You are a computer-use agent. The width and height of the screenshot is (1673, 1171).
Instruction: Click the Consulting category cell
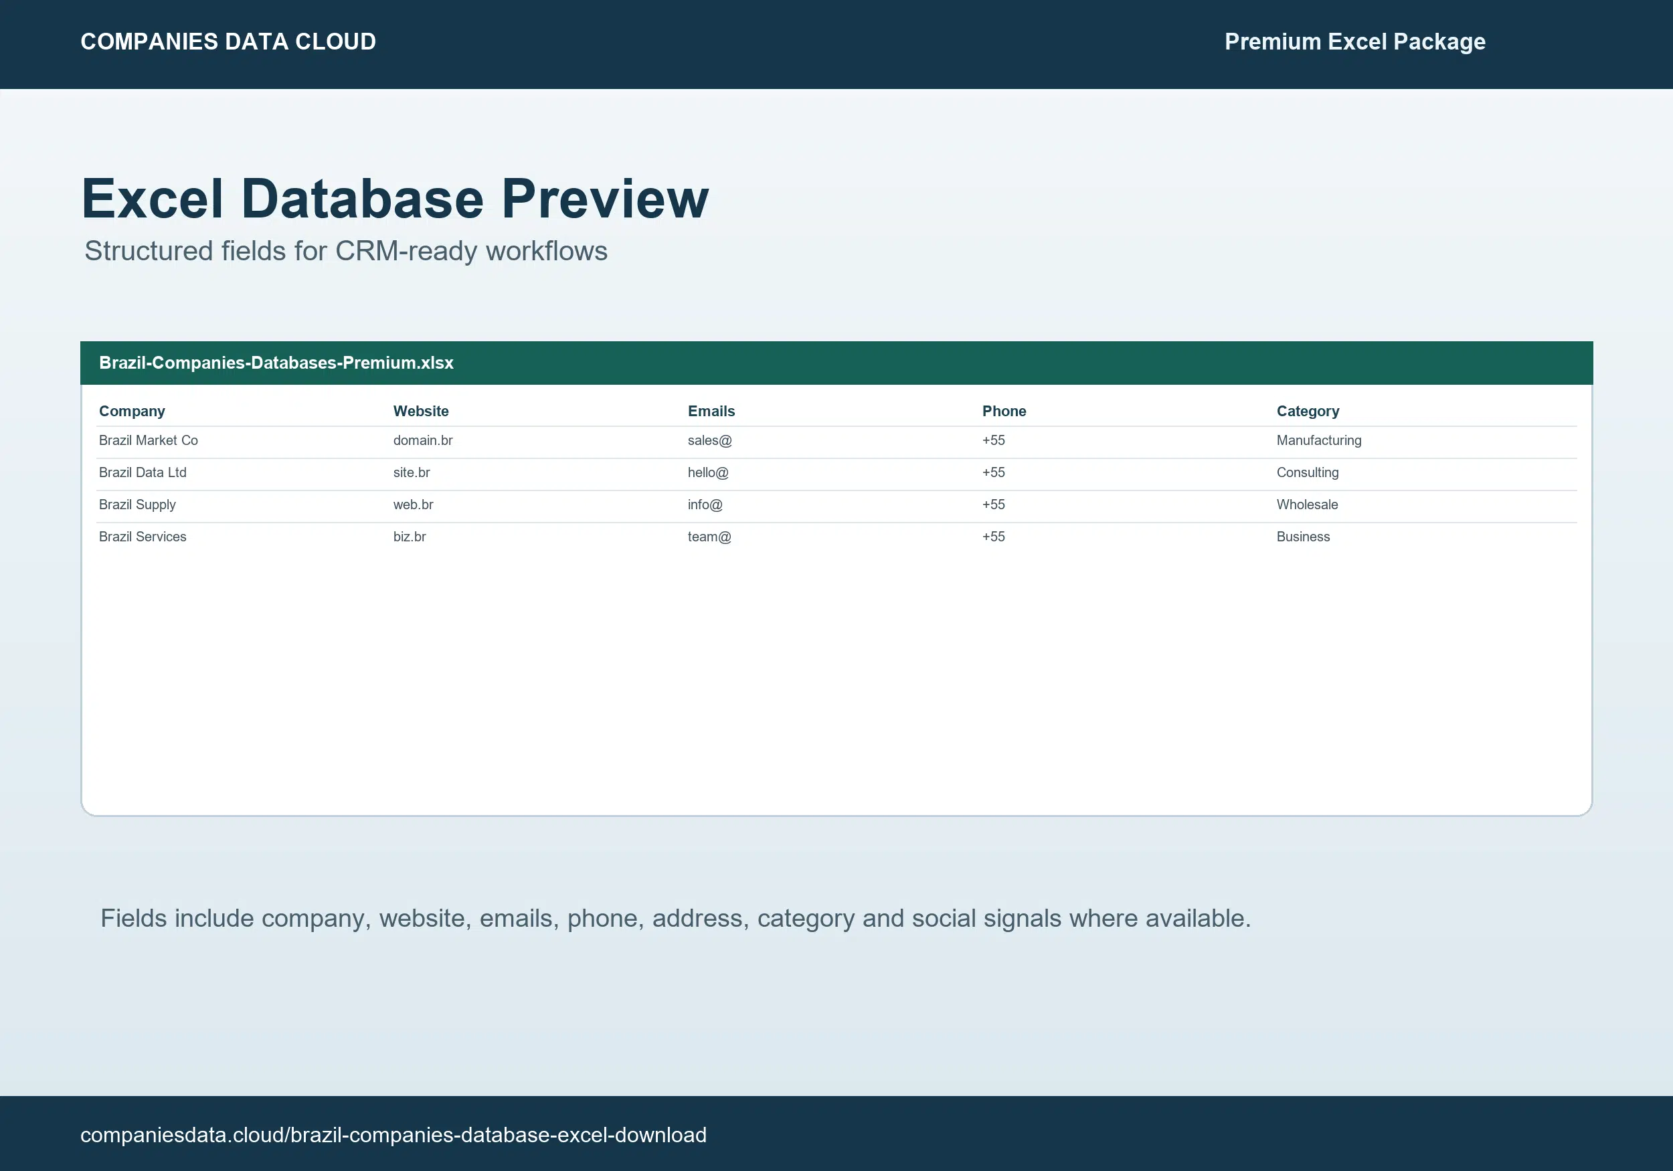[1308, 472]
